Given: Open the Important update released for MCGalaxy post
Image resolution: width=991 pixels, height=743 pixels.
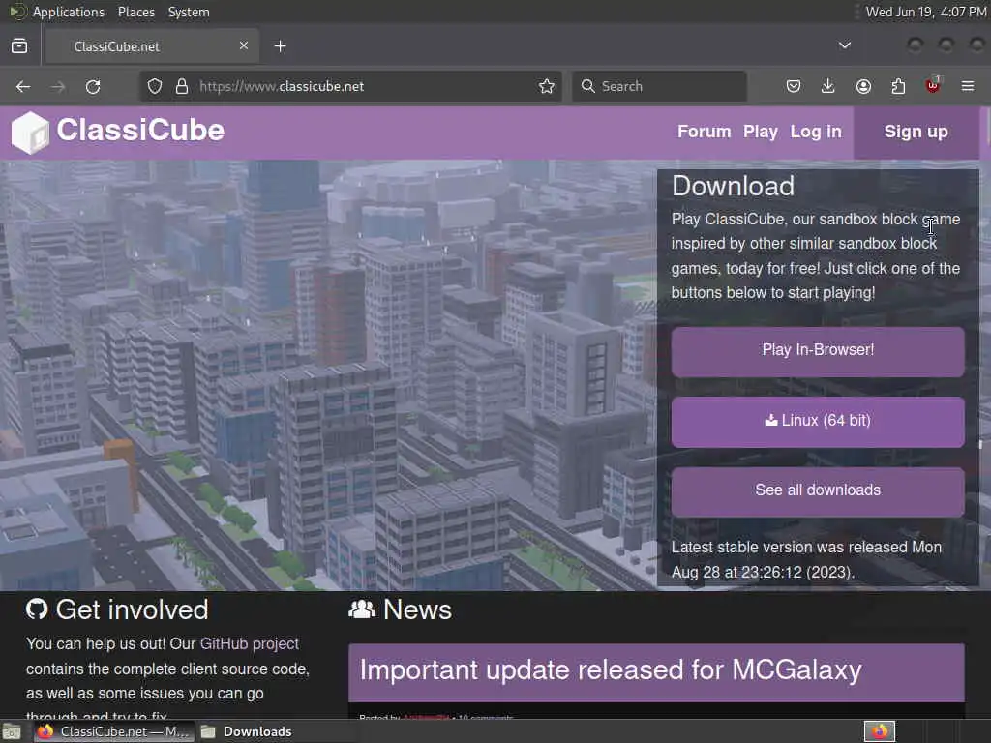Looking at the screenshot, I should tap(611, 670).
